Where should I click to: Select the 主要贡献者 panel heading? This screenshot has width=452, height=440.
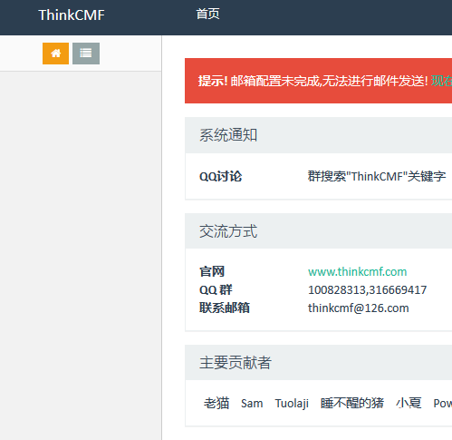(236, 362)
